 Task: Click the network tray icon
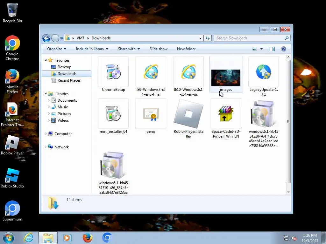286,238
